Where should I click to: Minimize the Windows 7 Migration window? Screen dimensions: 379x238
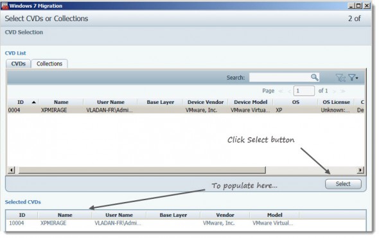pos(351,6)
